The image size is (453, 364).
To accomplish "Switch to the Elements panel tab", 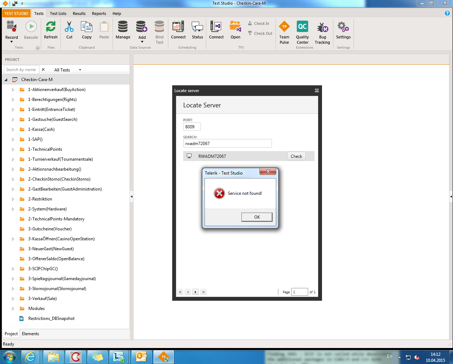I will coord(31,334).
